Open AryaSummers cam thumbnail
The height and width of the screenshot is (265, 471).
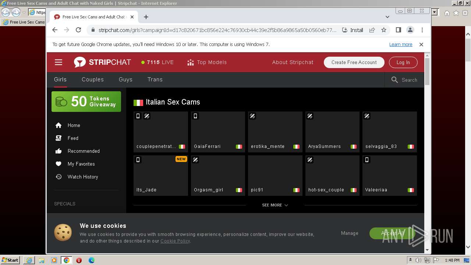[x=332, y=132]
